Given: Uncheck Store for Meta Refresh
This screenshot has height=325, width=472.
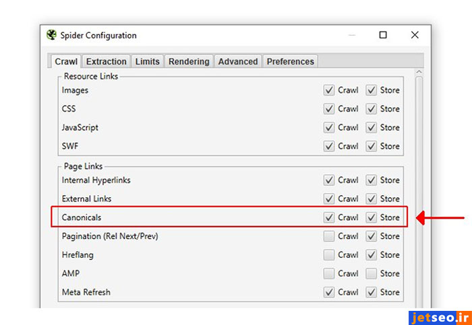Looking at the screenshot, I should [372, 293].
